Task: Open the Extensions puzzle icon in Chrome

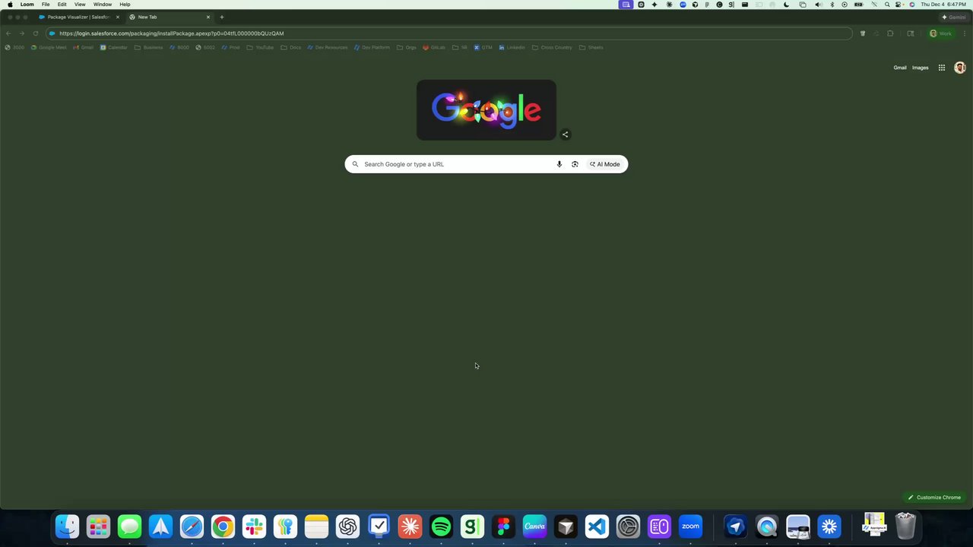Action: (x=890, y=33)
